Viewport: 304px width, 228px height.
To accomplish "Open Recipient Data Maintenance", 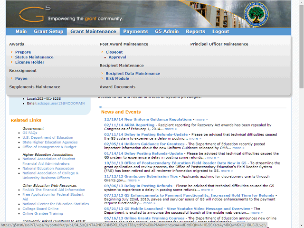I will (x=133, y=74).
